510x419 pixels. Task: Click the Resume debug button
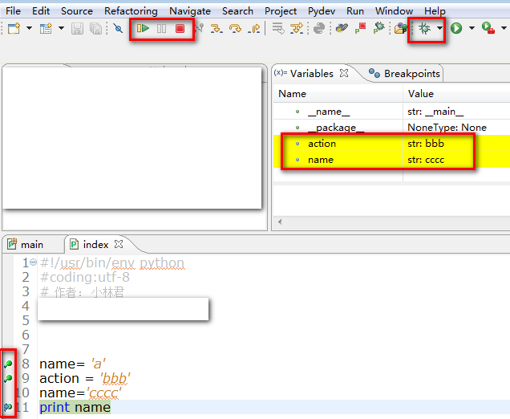tap(143, 28)
